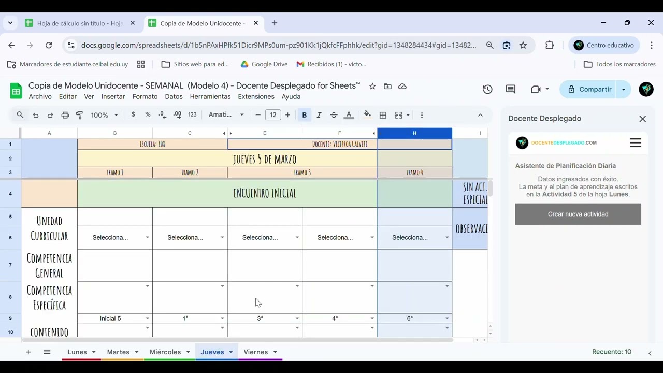The width and height of the screenshot is (663, 373).
Task: Open text color picker
Action: coord(349,115)
